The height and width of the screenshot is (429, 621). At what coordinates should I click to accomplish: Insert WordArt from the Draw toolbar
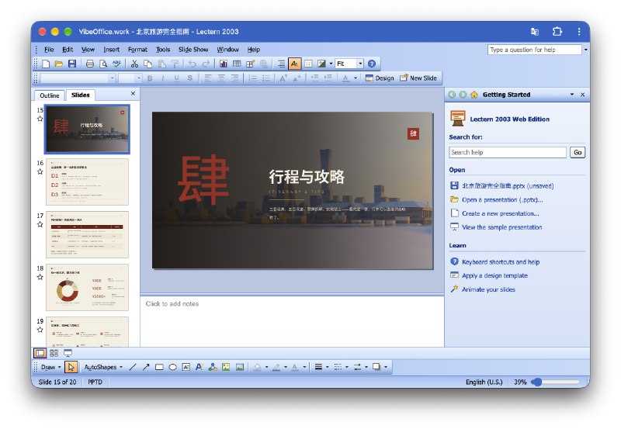(x=199, y=367)
